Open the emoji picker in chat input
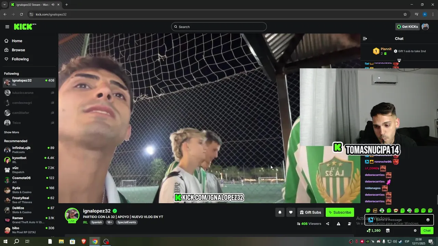 click(428, 220)
